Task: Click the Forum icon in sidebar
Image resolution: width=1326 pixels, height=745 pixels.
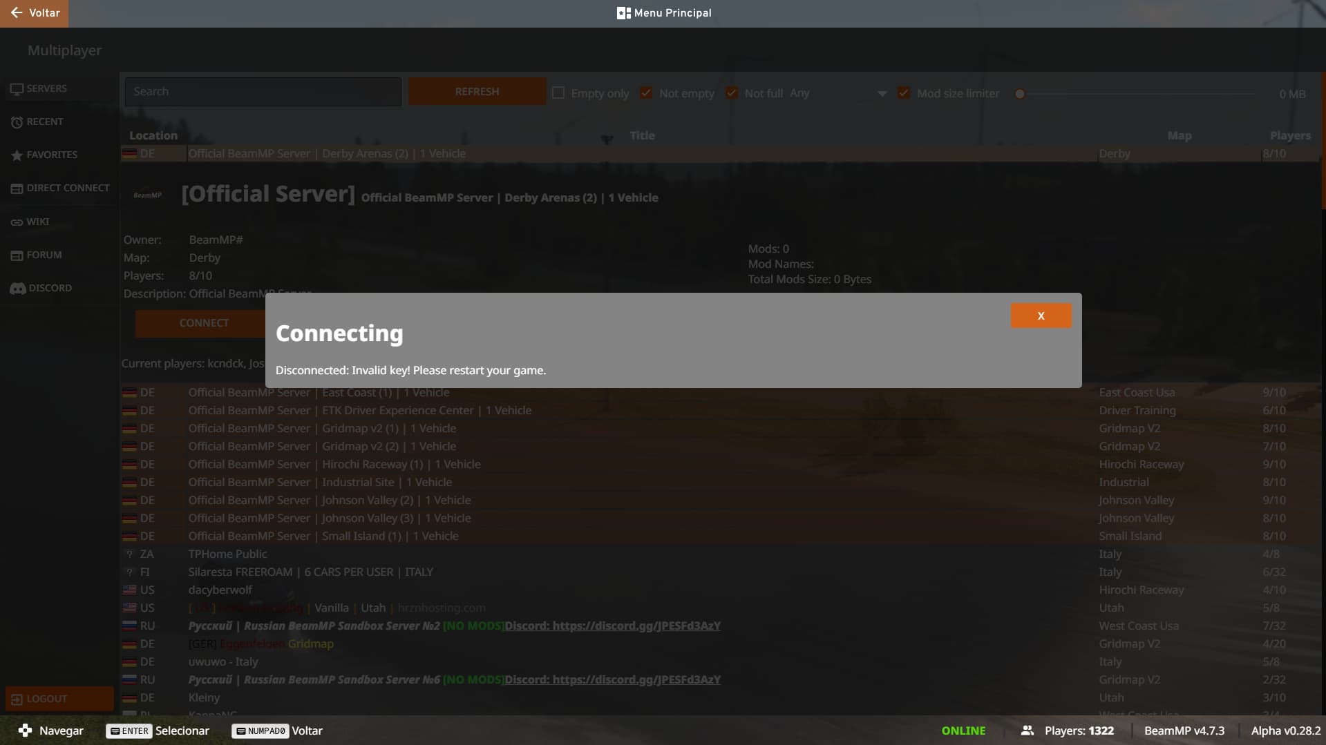Action: (x=17, y=255)
